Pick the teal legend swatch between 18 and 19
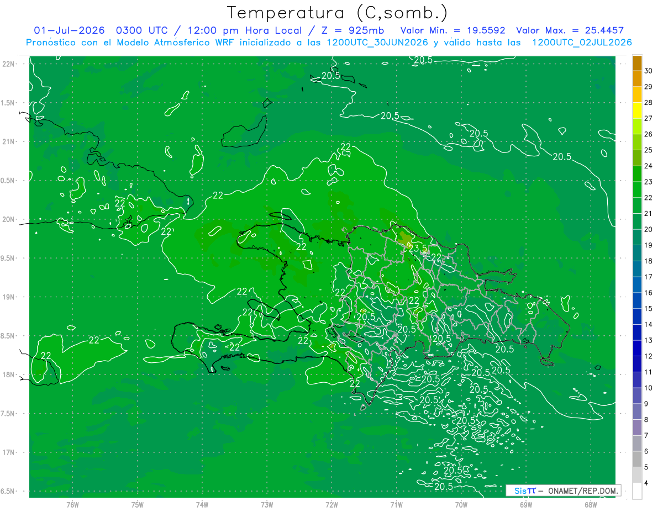 coord(637,254)
